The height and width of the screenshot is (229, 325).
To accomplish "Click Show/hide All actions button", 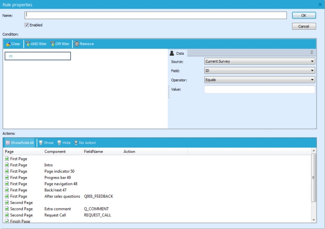I will tap(19, 143).
